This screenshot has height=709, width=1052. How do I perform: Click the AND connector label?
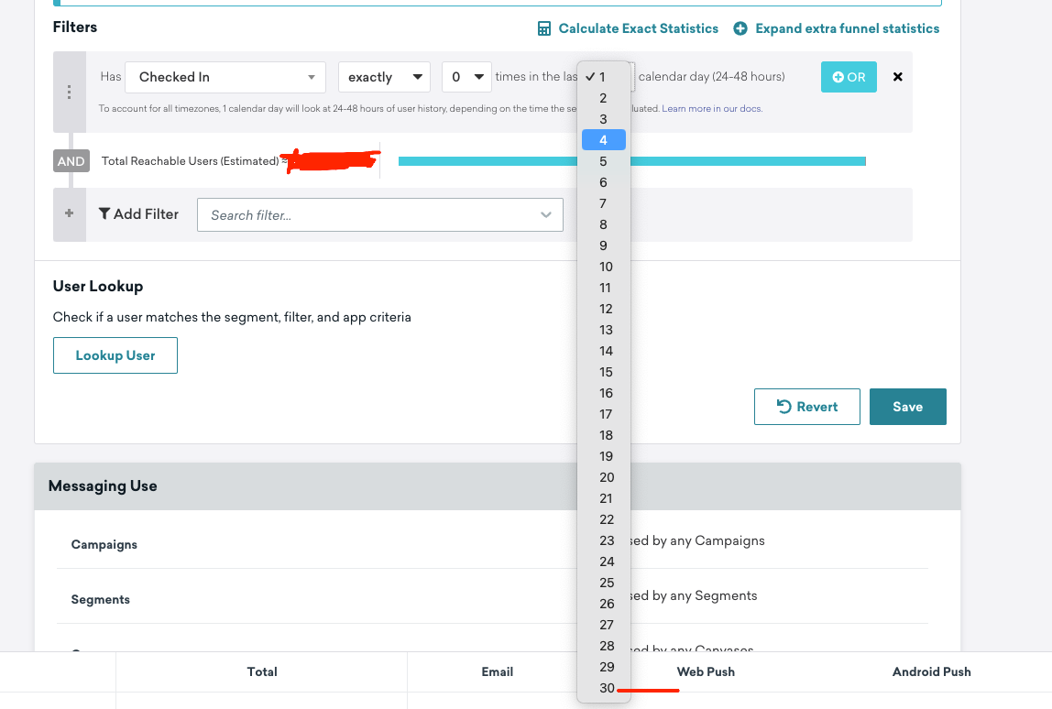[x=71, y=161]
